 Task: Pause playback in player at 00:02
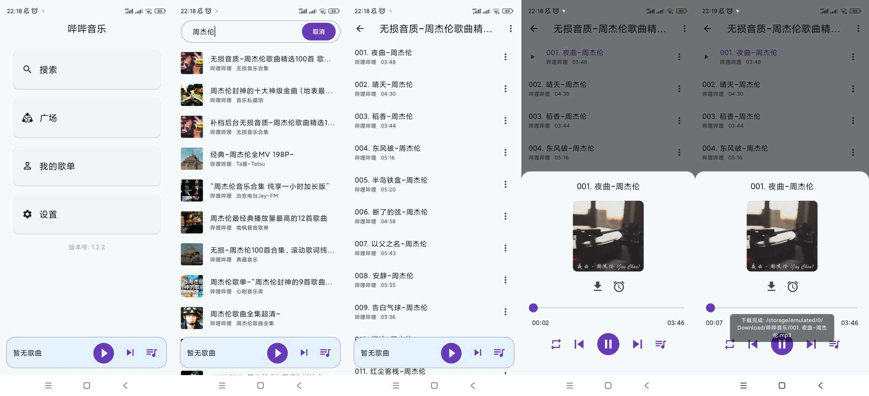click(608, 344)
